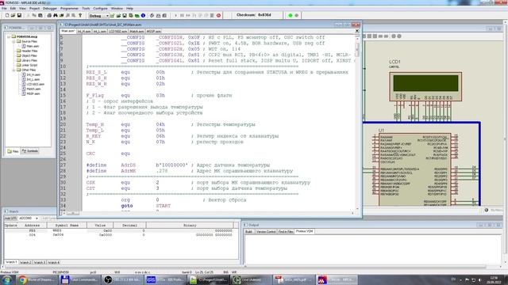Click the Halt debugger pause icon
This screenshot has width=508, height=285.
[x=182, y=15]
